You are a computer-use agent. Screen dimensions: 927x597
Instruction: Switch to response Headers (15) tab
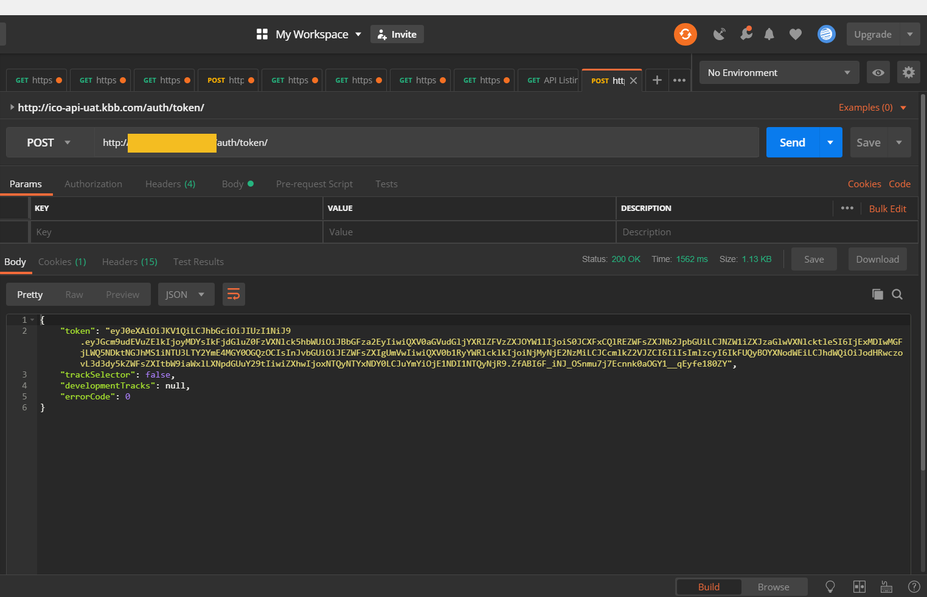pyautogui.click(x=130, y=261)
